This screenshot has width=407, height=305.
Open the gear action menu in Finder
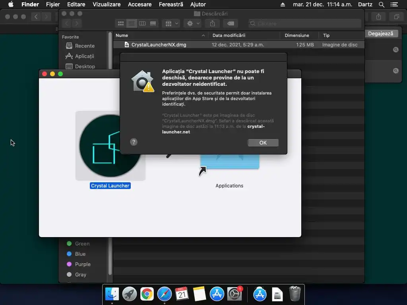pos(193,23)
